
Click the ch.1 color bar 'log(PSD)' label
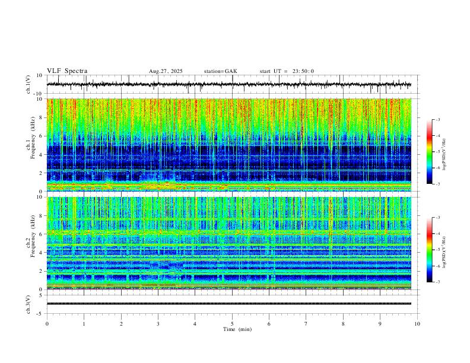pyautogui.click(x=444, y=155)
